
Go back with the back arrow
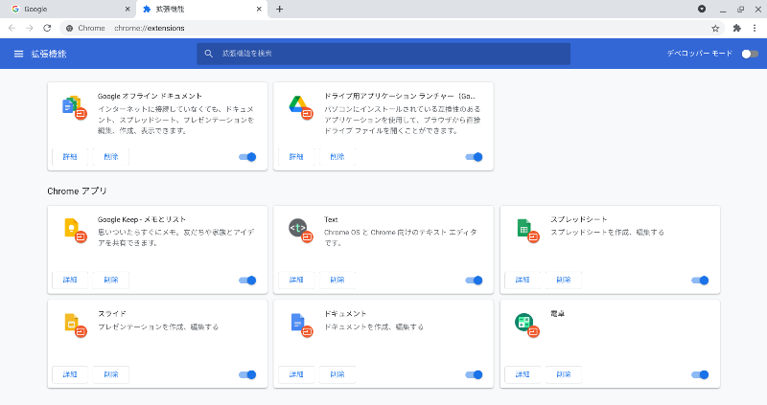click(12, 29)
